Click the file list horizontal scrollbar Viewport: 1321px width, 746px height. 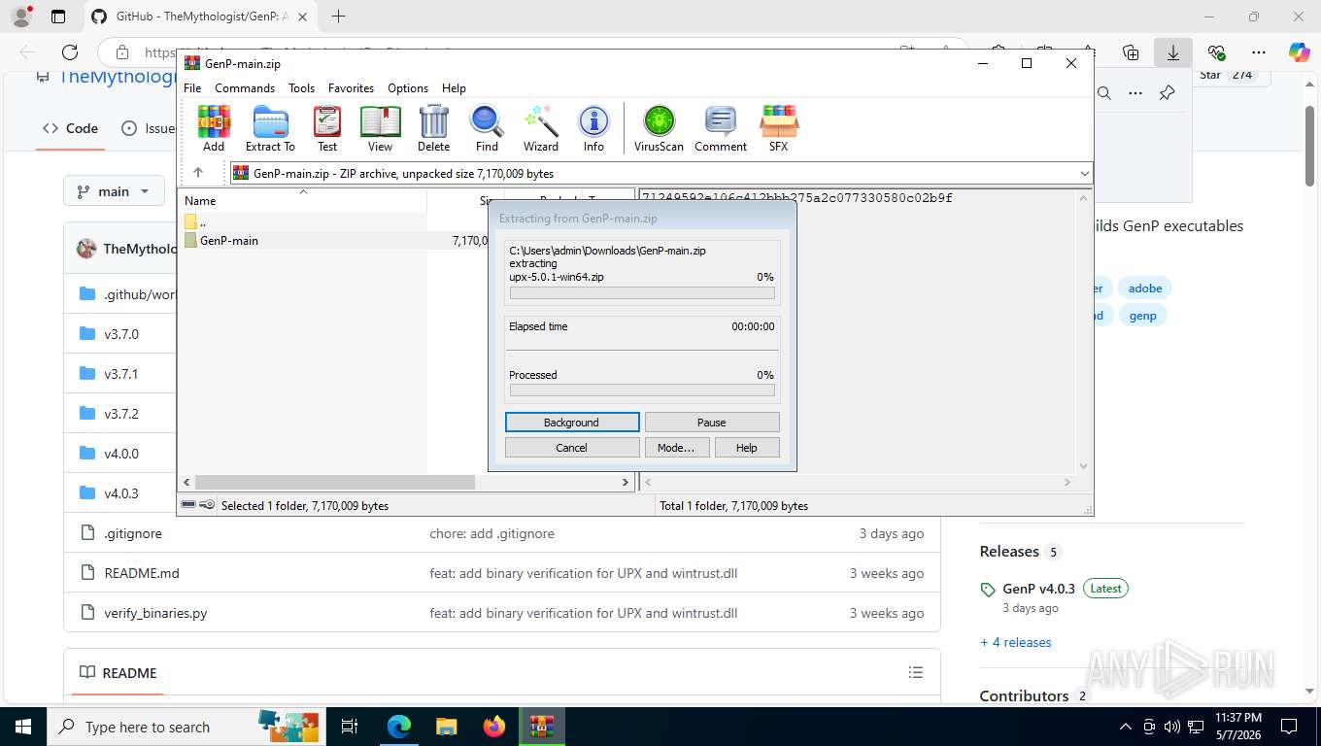(x=335, y=482)
